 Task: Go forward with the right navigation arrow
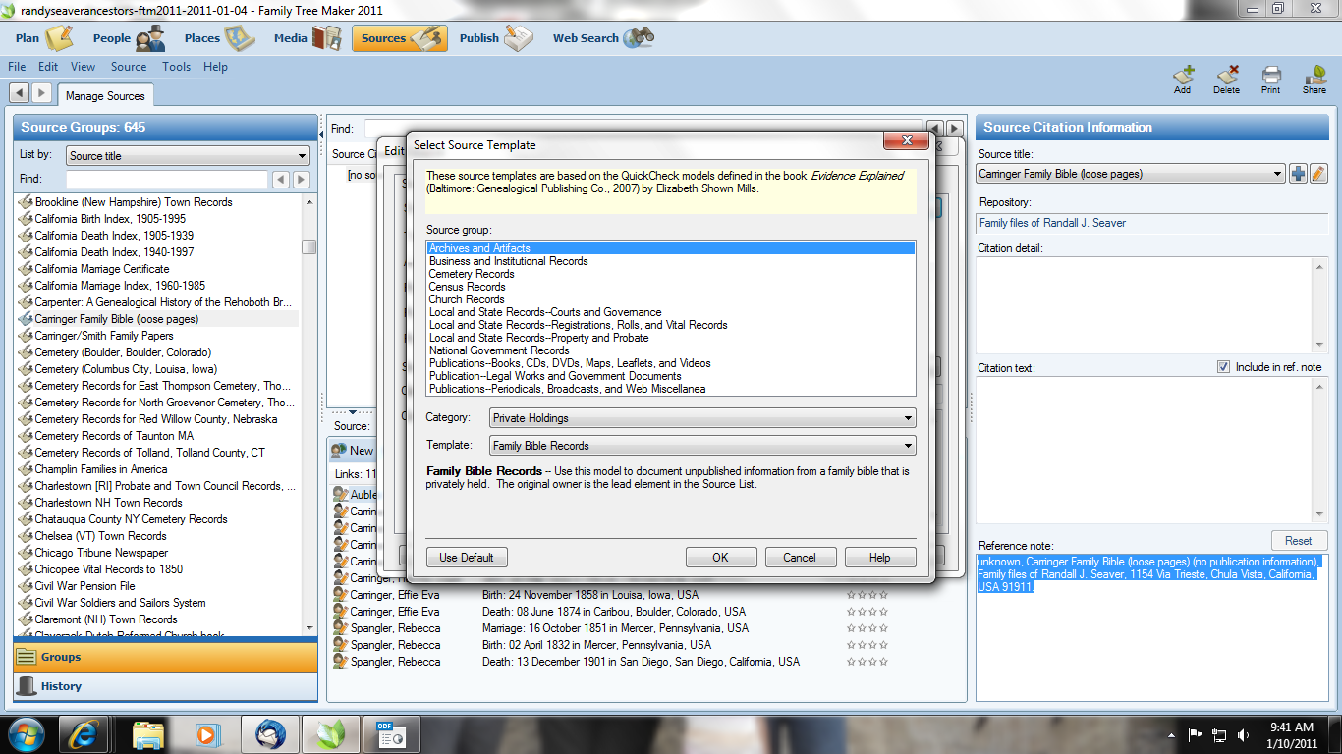(x=41, y=92)
